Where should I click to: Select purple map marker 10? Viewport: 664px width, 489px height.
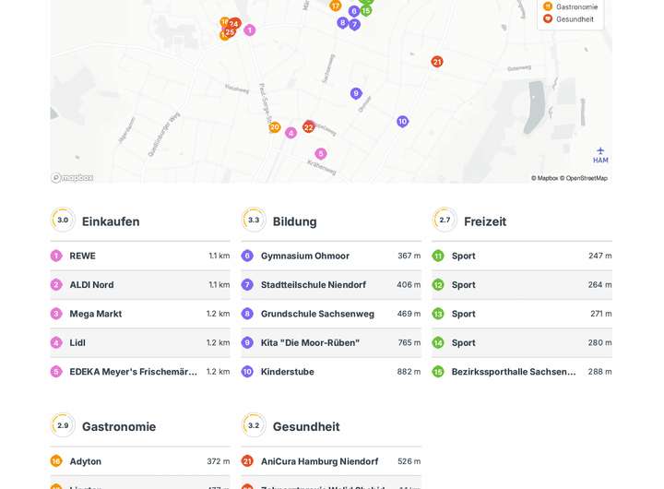402,122
